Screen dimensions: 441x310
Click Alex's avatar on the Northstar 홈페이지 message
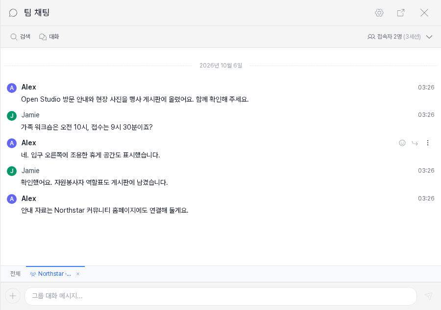12,199
